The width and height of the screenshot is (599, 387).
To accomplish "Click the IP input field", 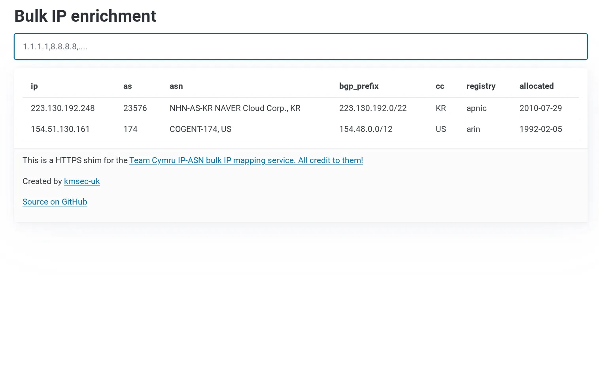I will 300,47.
